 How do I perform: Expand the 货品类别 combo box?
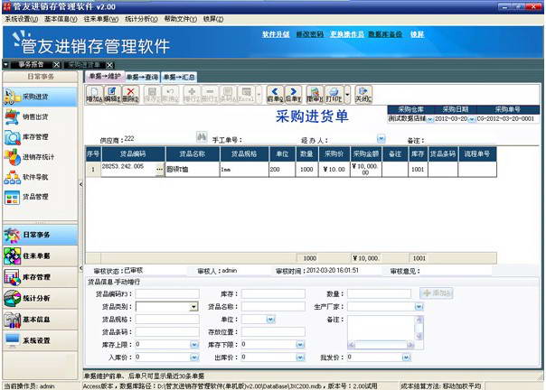[193, 307]
